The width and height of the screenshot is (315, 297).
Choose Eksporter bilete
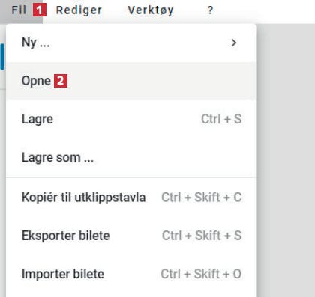pos(131,236)
